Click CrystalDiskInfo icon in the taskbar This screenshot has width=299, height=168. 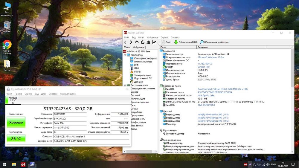(x=32, y=164)
